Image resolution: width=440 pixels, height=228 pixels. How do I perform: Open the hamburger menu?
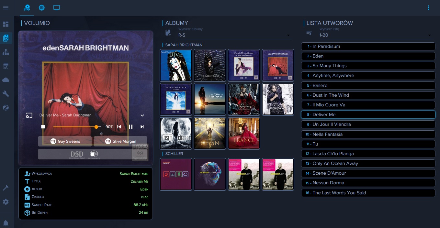(x=6, y=7)
